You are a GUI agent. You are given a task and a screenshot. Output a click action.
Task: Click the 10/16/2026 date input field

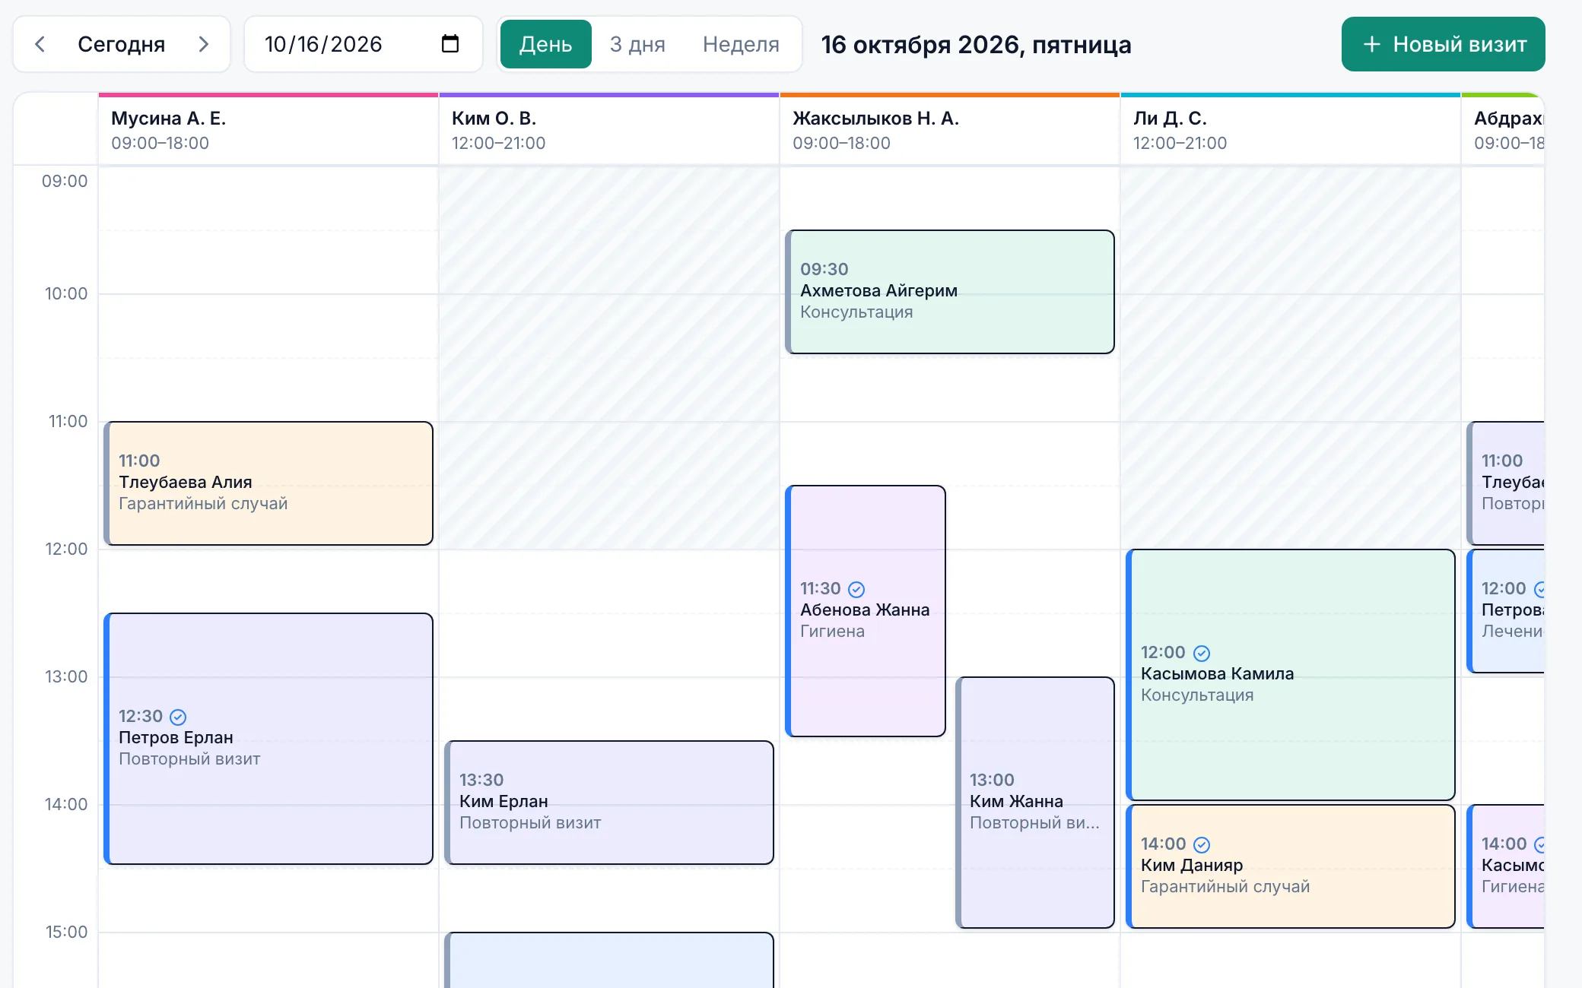tap(363, 44)
